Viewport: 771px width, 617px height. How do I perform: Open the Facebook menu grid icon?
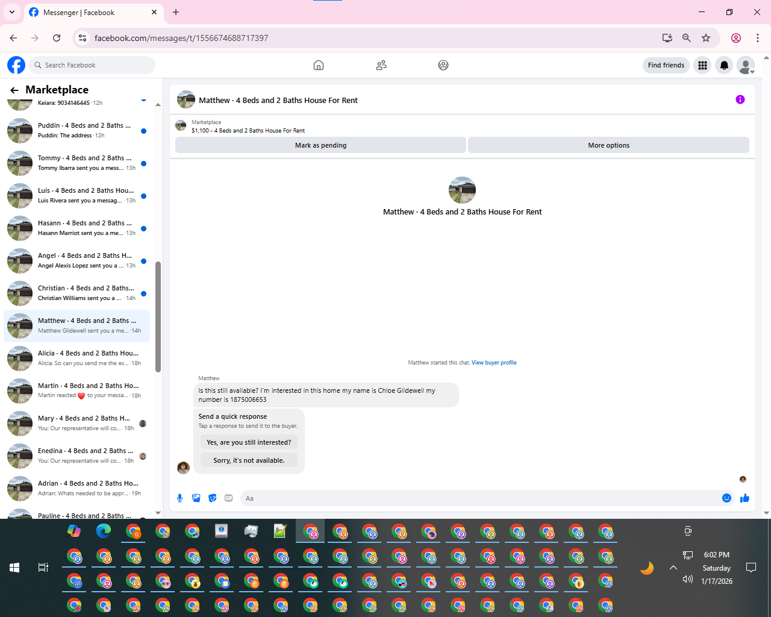702,65
